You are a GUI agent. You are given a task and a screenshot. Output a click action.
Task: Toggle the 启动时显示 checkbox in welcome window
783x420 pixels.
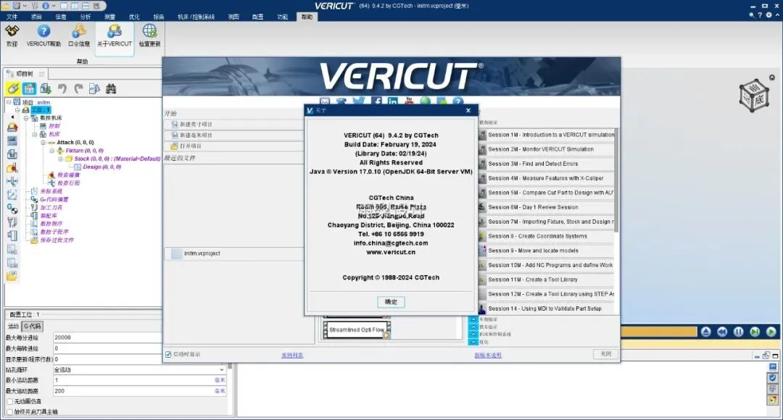pos(168,355)
